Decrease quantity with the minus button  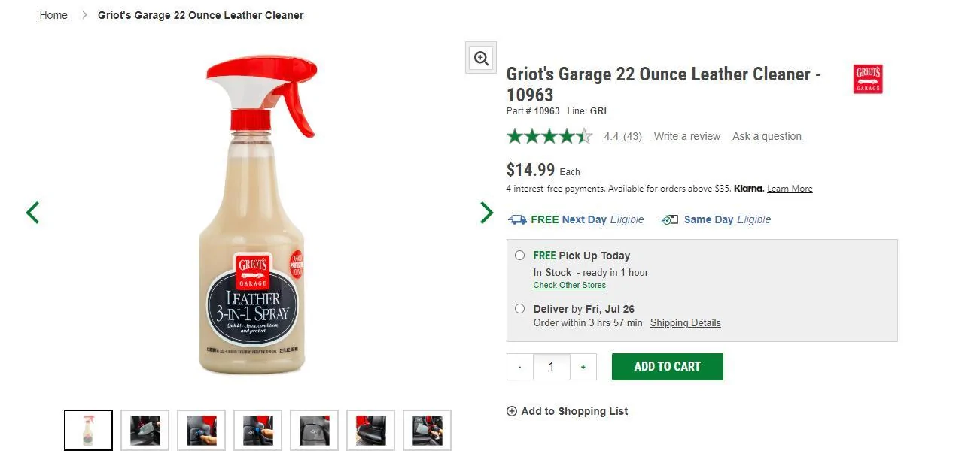tap(520, 367)
